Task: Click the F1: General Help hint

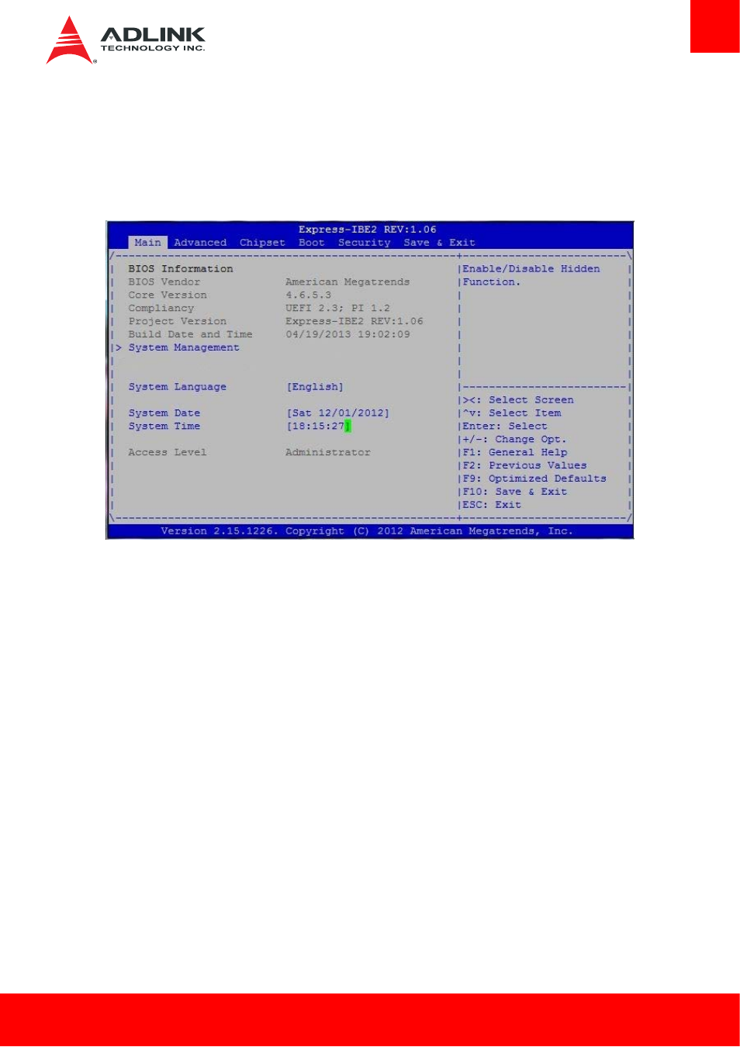Action: (x=515, y=453)
